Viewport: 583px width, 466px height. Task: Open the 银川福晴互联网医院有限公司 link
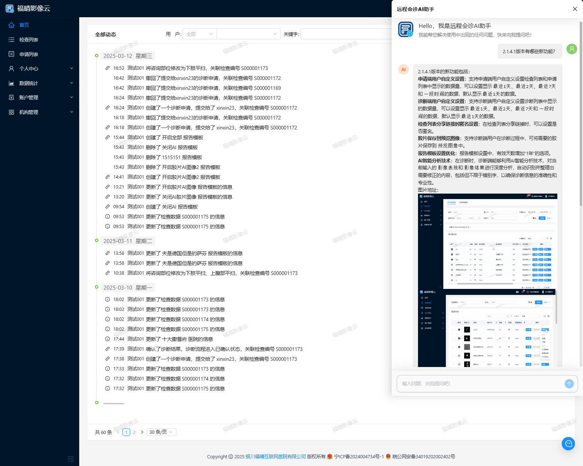pos(275,456)
